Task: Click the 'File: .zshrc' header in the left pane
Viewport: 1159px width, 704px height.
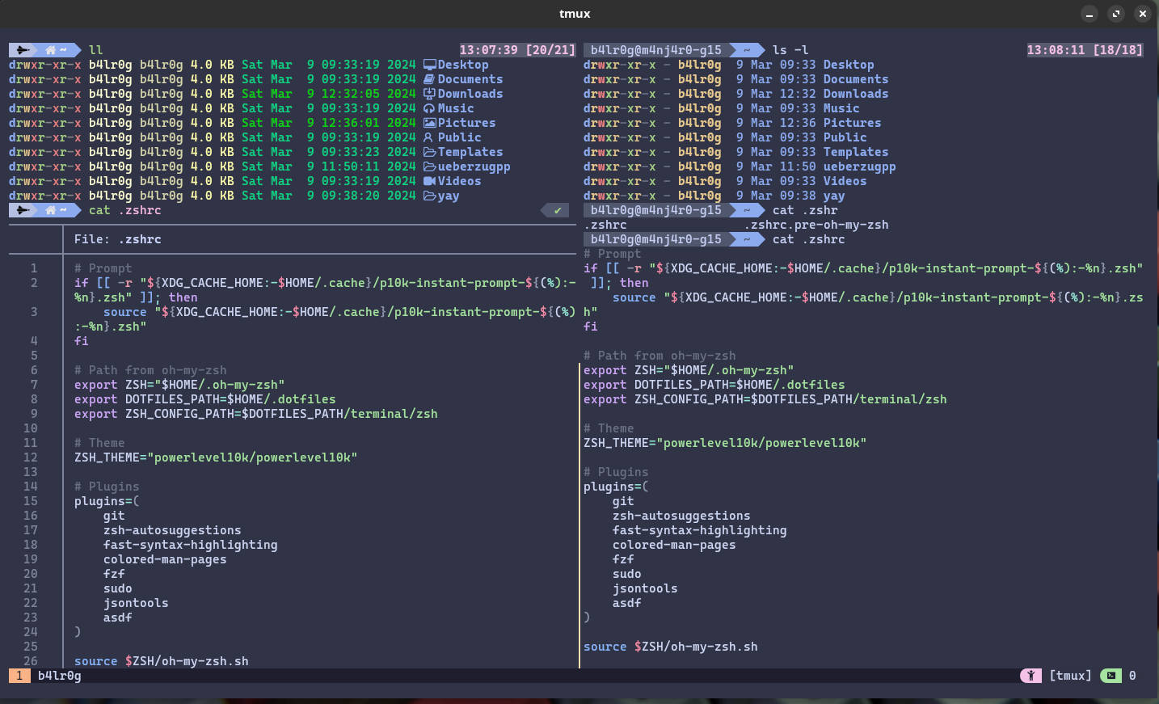Action: (118, 239)
